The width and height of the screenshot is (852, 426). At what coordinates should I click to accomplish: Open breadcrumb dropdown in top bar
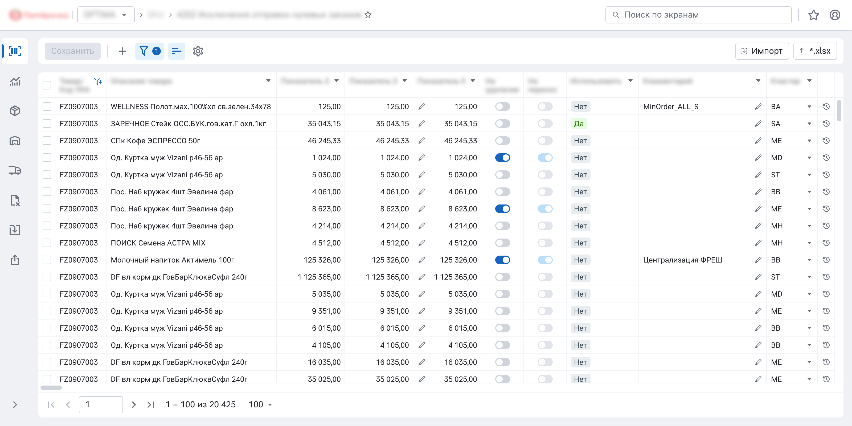(x=105, y=15)
